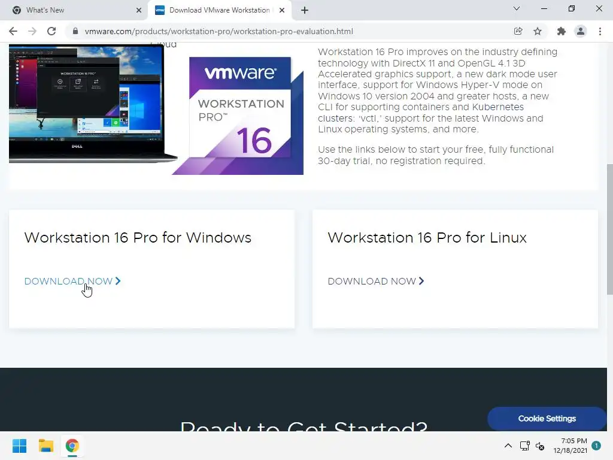
Task: Open Cookie Settings
Action: (x=547, y=419)
